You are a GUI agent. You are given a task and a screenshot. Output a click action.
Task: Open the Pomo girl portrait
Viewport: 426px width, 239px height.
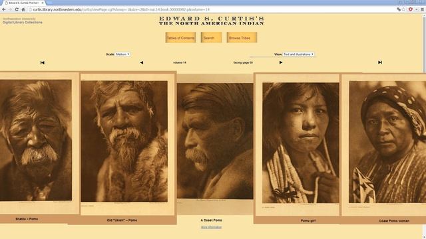(x=301, y=143)
